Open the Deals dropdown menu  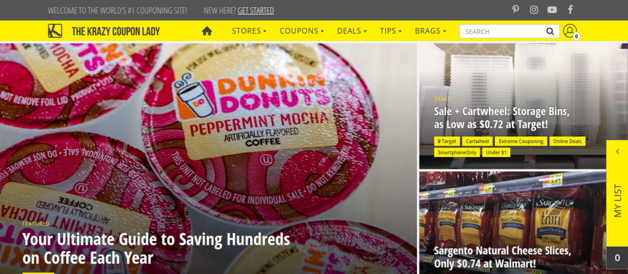(x=351, y=31)
